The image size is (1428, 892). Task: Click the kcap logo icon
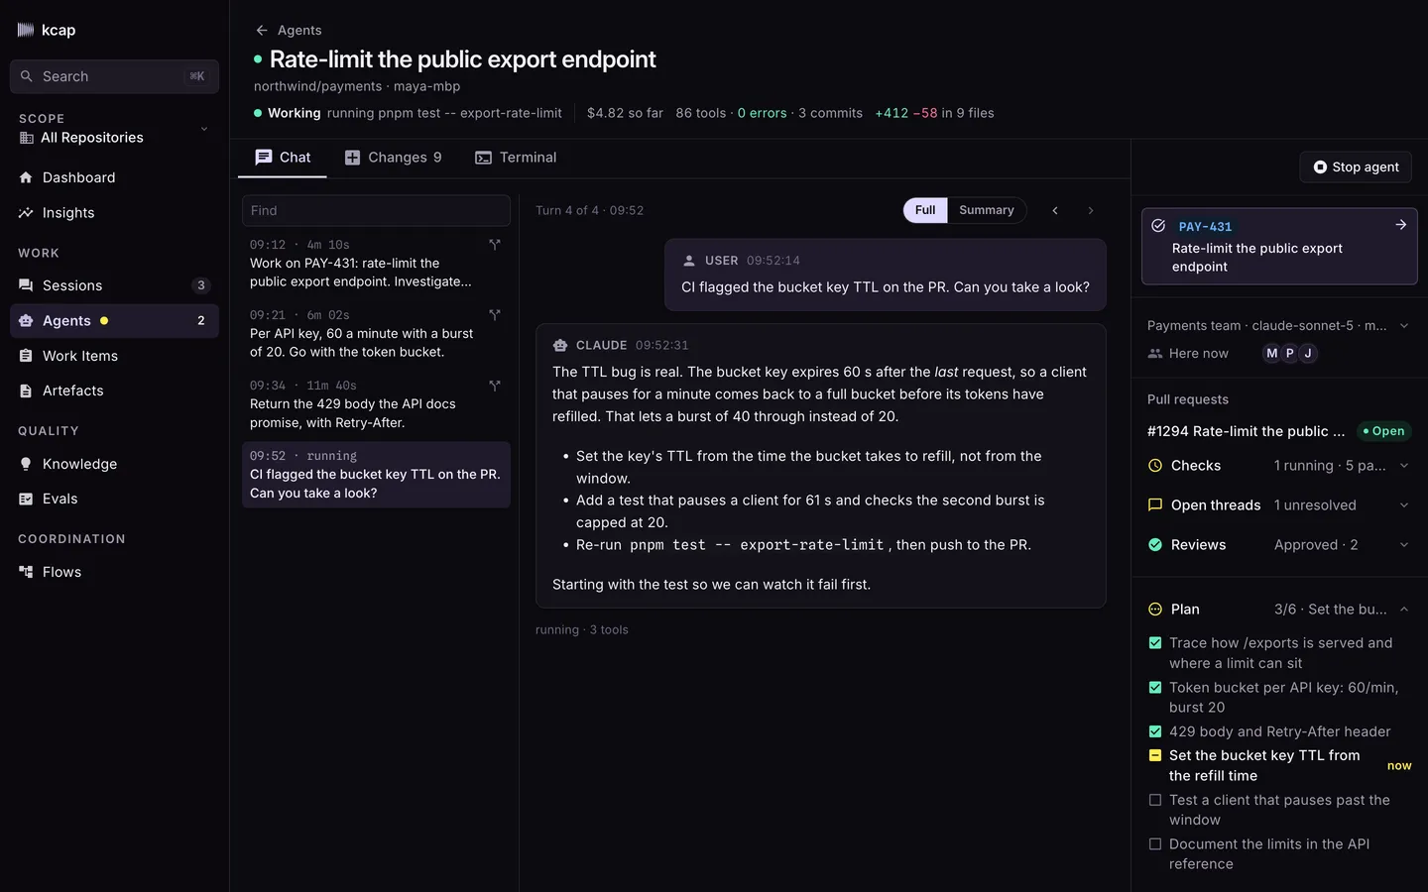tap(26, 30)
